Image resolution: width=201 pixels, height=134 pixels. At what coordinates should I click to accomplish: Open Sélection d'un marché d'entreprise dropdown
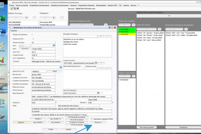click(169, 16)
